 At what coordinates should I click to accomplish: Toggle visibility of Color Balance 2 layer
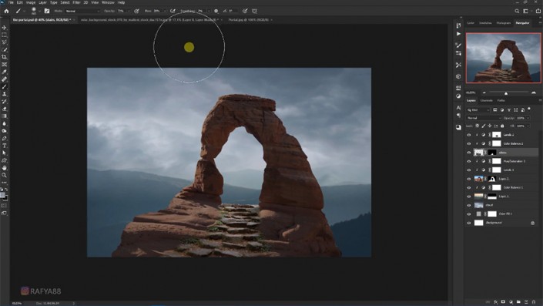coord(469,143)
